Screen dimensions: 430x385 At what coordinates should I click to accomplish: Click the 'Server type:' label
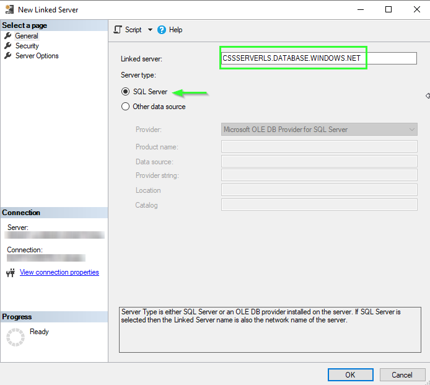point(139,75)
